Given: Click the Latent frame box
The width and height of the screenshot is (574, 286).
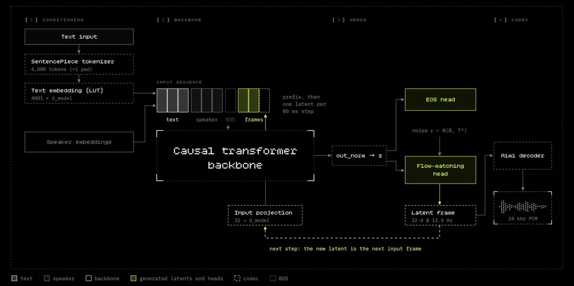Looking at the screenshot, I should pyautogui.click(x=441, y=215).
